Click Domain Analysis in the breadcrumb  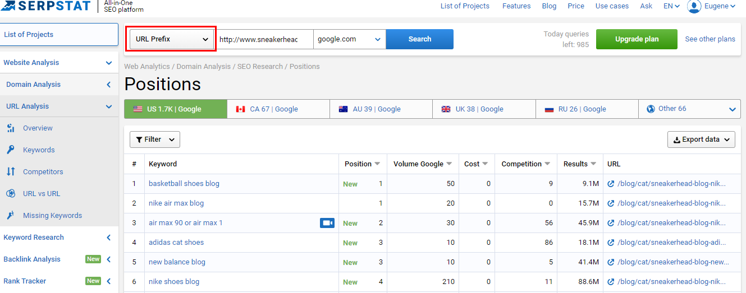tap(204, 67)
